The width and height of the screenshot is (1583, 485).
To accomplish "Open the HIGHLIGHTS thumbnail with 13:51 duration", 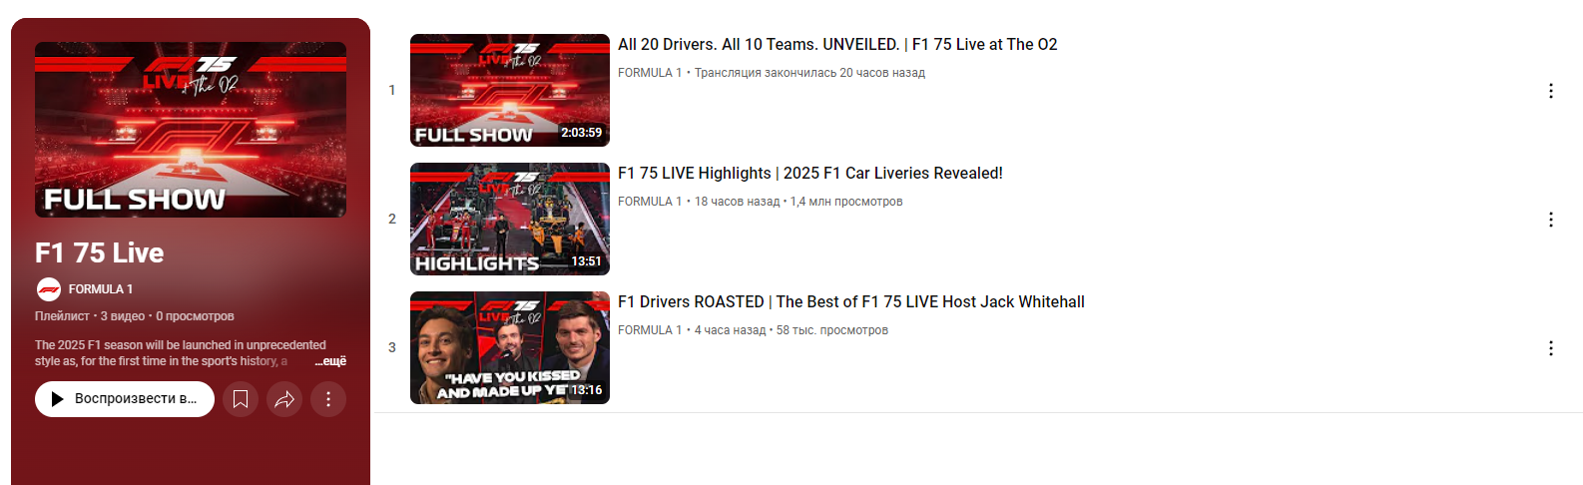I will click(510, 220).
